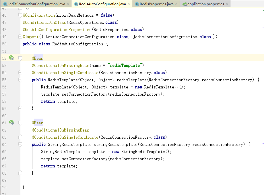Click LettuceConnectionConfiguration in the @Import line

click(x=80, y=37)
